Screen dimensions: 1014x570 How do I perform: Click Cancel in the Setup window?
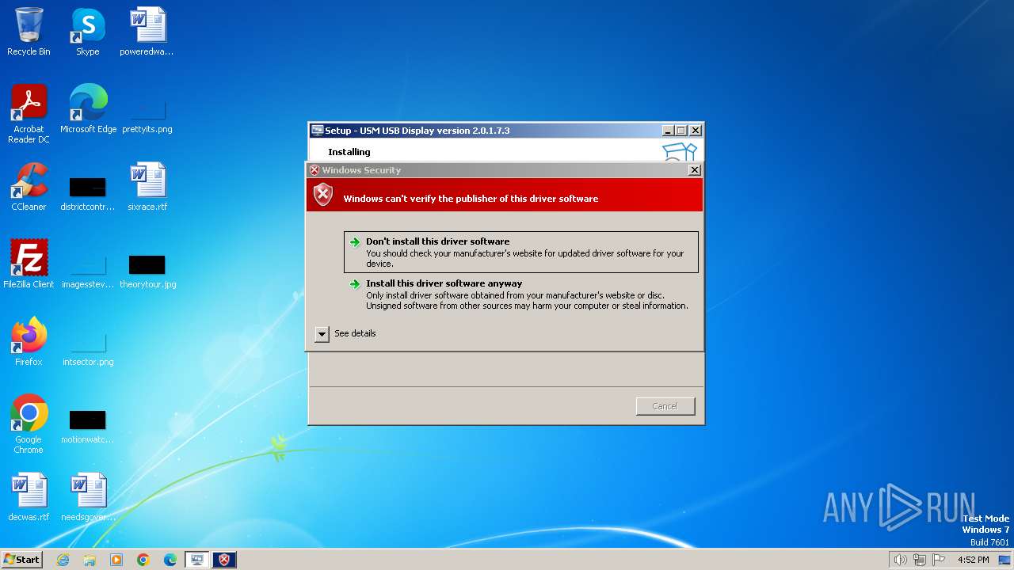(x=665, y=406)
